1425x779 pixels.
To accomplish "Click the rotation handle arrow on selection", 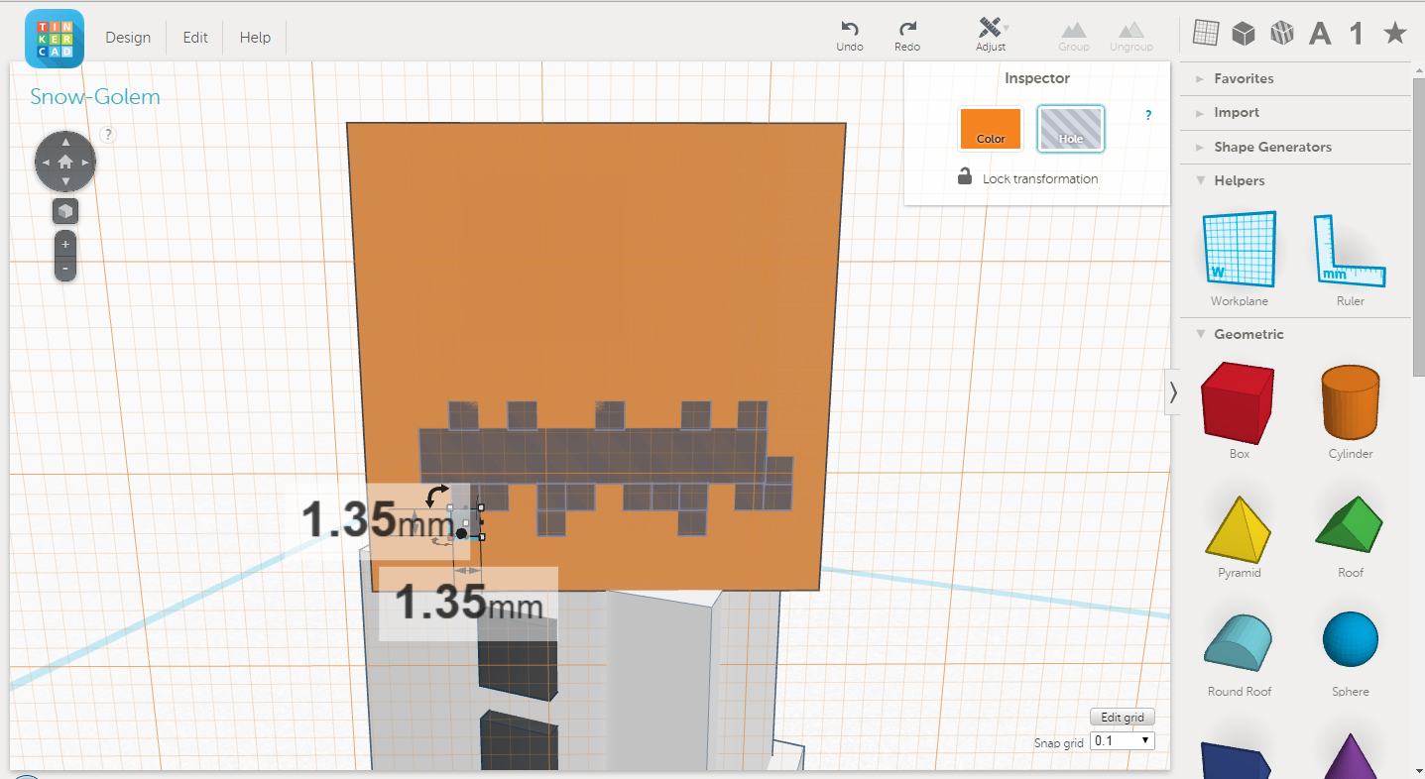I will (x=437, y=495).
